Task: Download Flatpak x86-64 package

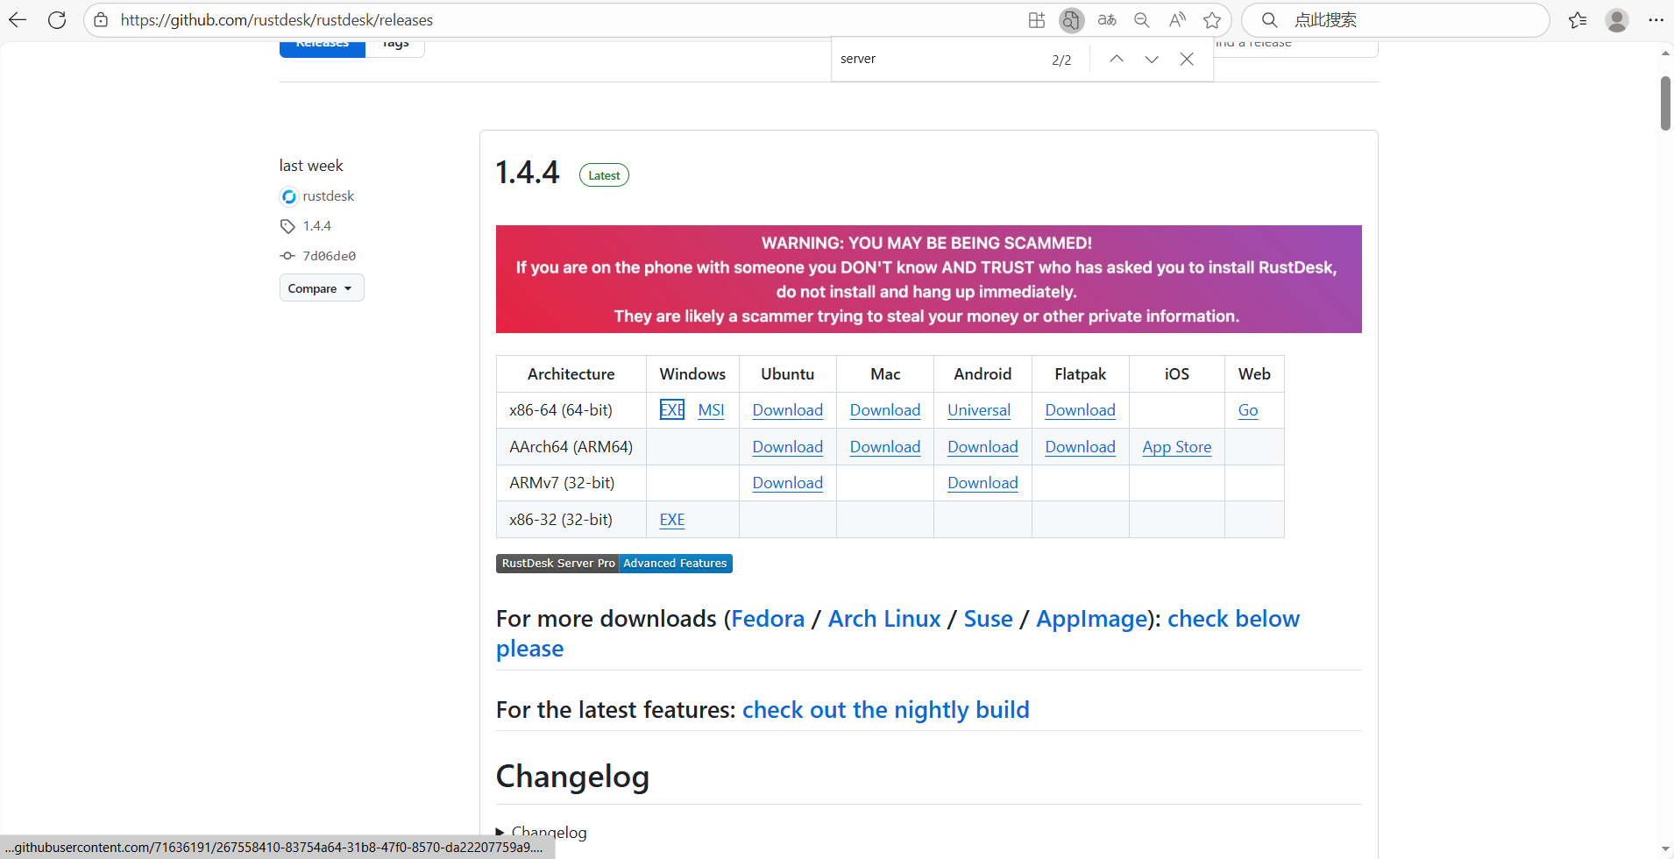Action: point(1080,410)
